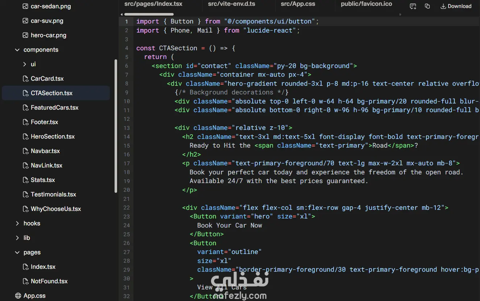Viewport: 480px width, 301px height.
Task: Open car-sedan.png in the file tree
Action: click(51, 6)
